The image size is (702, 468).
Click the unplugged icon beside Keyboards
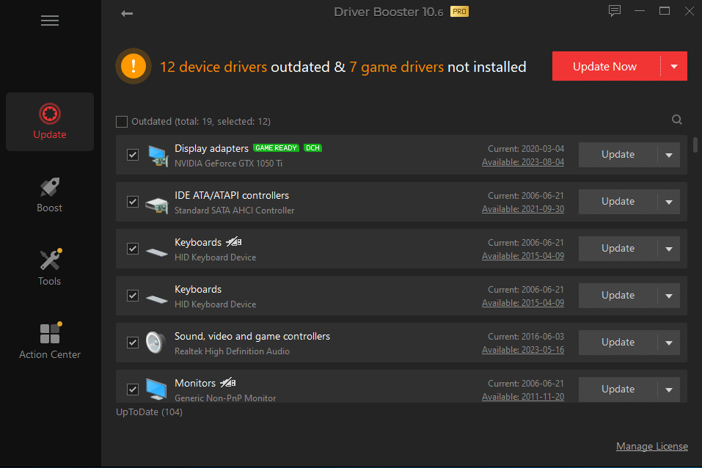(x=234, y=242)
